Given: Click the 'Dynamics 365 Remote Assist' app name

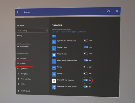Looking at the screenshot, I should 67,41.
